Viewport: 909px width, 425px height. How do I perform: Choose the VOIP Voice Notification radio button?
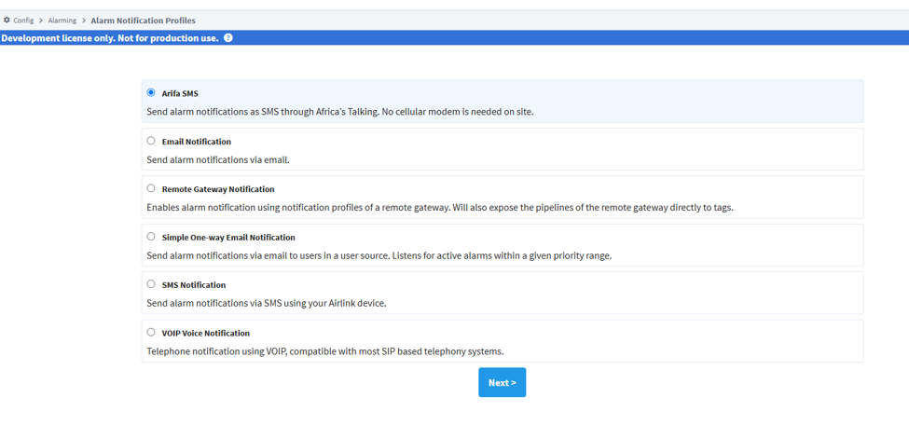coord(151,332)
